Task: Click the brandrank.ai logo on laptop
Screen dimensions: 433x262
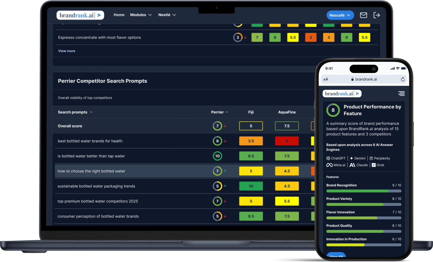Action: tap(80, 15)
